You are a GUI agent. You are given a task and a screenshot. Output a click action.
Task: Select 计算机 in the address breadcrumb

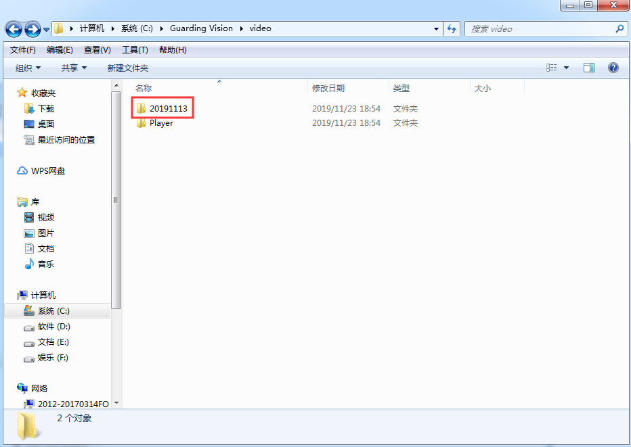click(x=92, y=28)
